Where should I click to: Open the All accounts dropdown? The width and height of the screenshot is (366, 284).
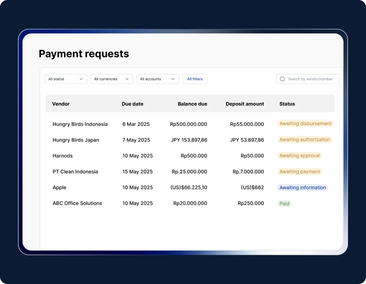click(157, 79)
